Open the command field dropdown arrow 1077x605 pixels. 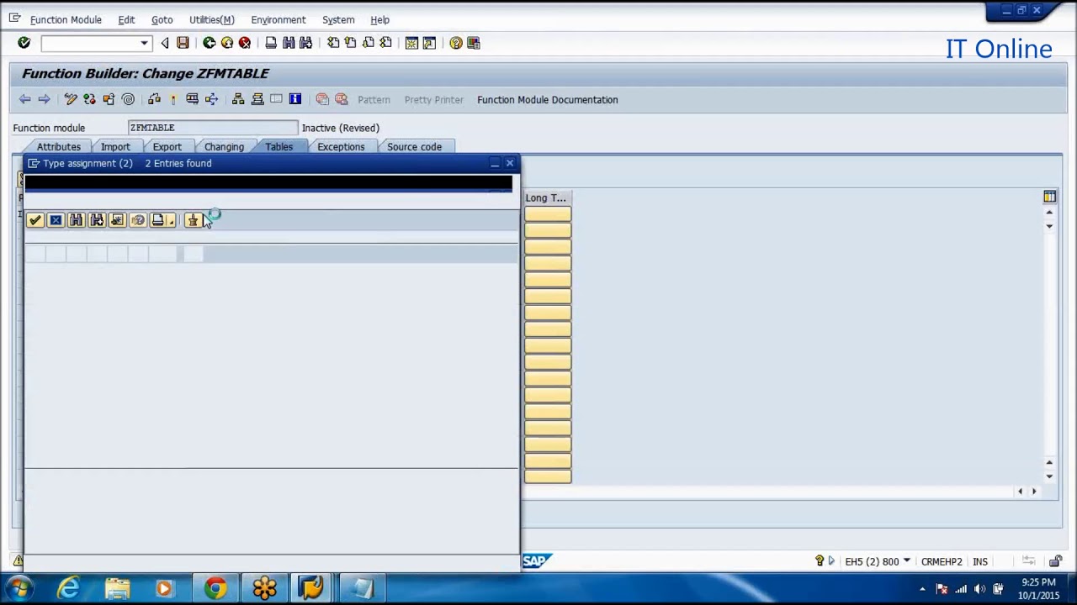(x=144, y=43)
